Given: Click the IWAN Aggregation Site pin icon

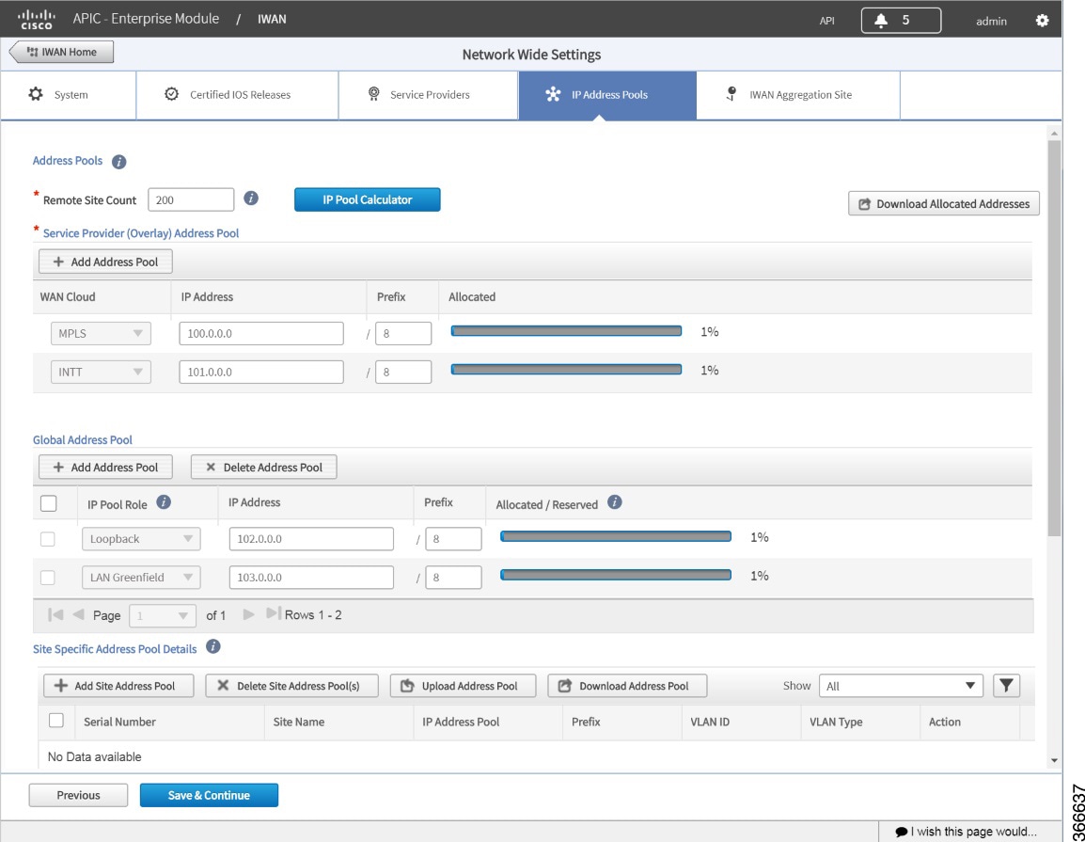Looking at the screenshot, I should 731,94.
